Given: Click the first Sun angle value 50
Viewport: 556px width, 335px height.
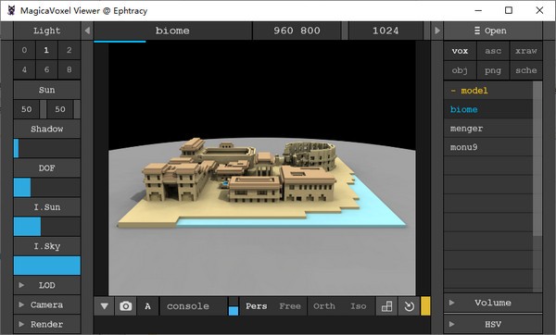Looking at the screenshot, I should pos(27,109).
